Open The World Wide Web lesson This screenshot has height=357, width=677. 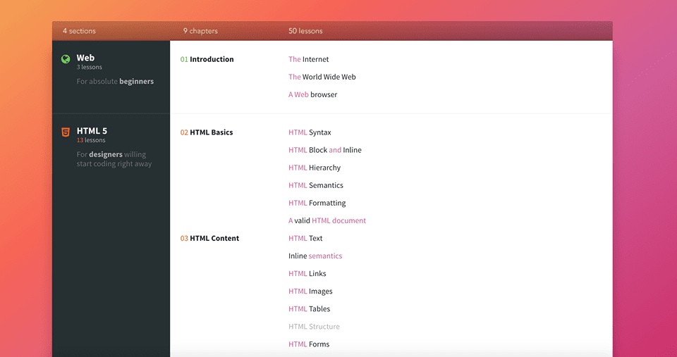(x=322, y=77)
